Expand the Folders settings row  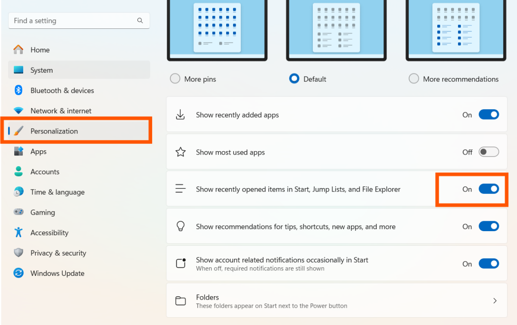click(495, 300)
